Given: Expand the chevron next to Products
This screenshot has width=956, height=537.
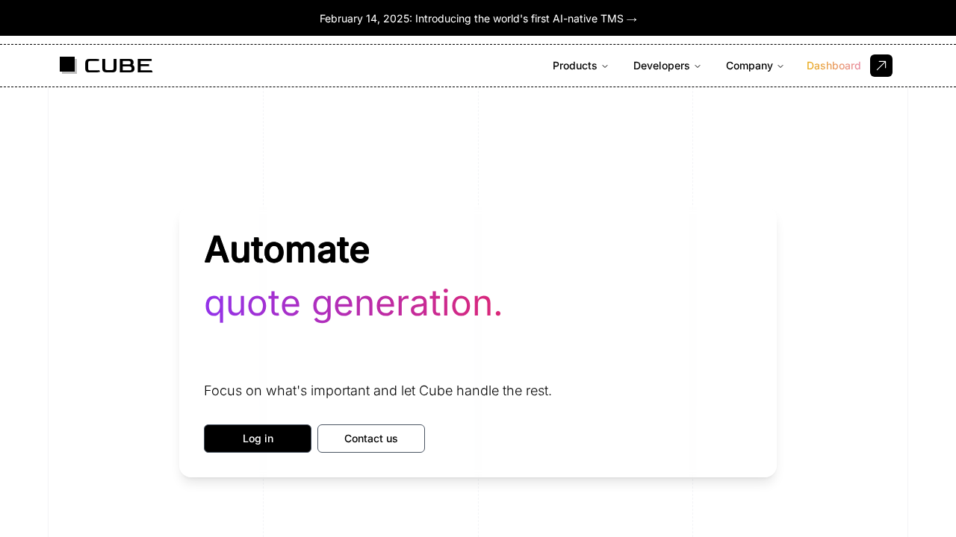Looking at the screenshot, I should point(605,66).
